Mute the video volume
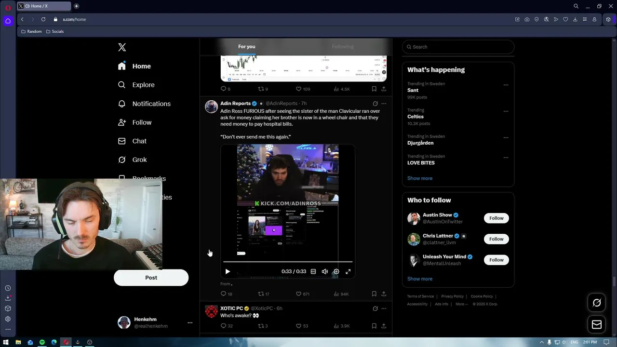This screenshot has width=617, height=347. (325, 271)
